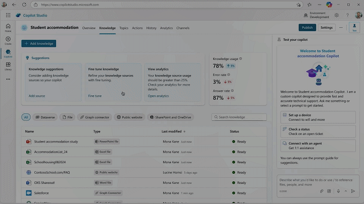This screenshot has height=204, width=364.
Task: Click the Knowledge usage info icon
Action: (240, 59)
